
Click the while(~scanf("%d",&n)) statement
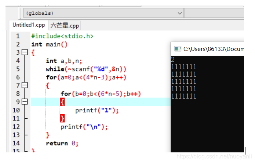[86, 69]
